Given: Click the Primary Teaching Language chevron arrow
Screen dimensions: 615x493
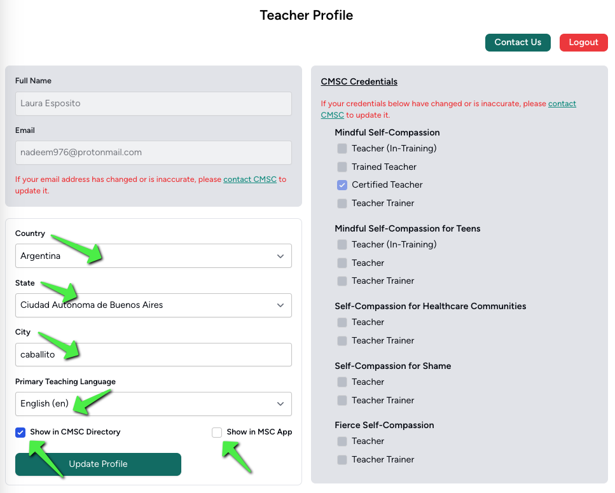Looking at the screenshot, I should click(x=280, y=403).
